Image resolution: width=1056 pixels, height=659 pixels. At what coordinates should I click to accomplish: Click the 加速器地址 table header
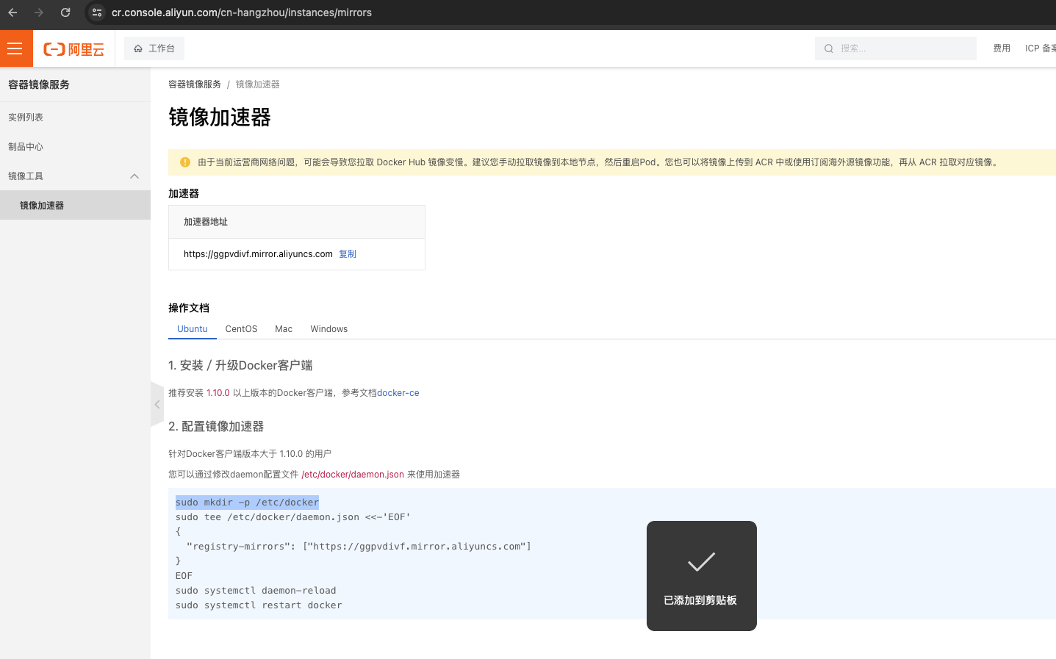pos(297,222)
